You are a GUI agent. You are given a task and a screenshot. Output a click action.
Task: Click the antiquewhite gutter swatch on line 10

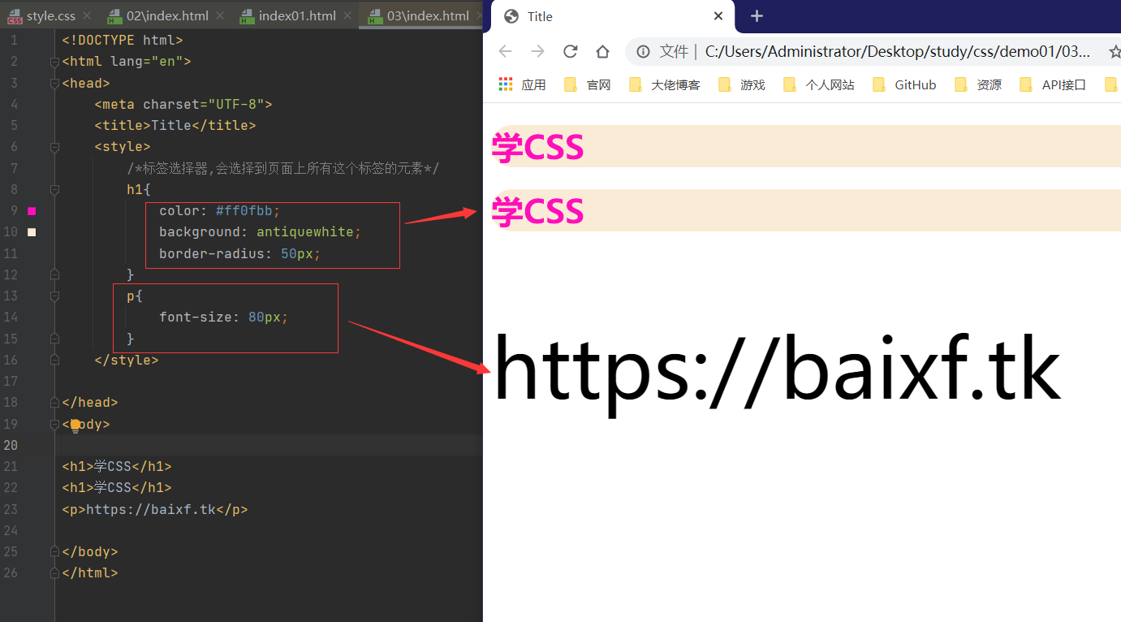point(32,232)
